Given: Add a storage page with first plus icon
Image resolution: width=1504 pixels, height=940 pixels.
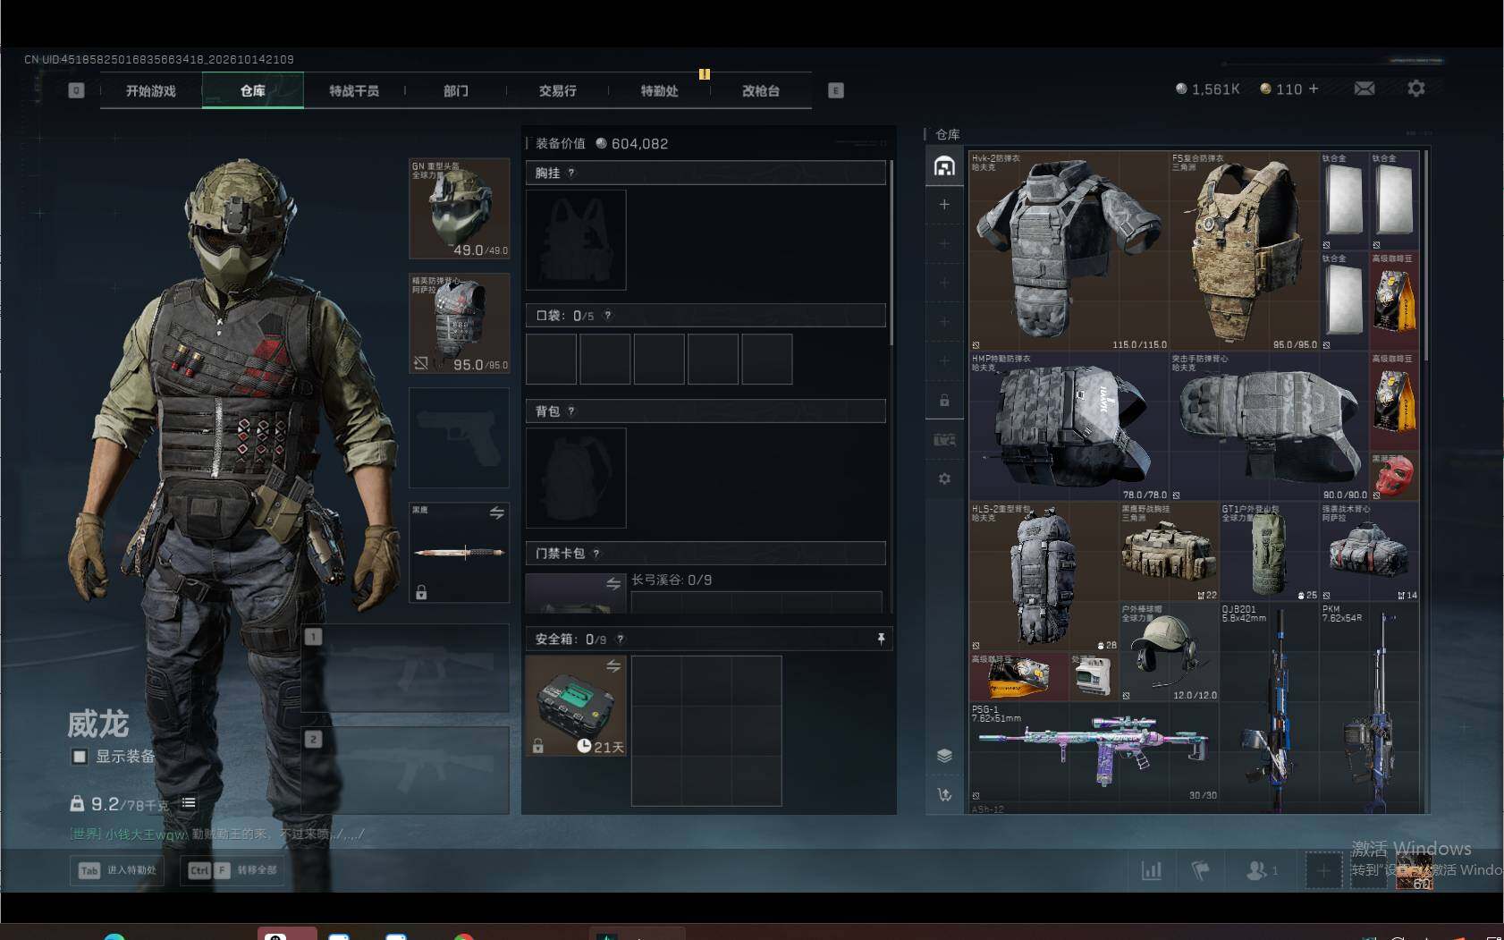Looking at the screenshot, I should click(944, 205).
